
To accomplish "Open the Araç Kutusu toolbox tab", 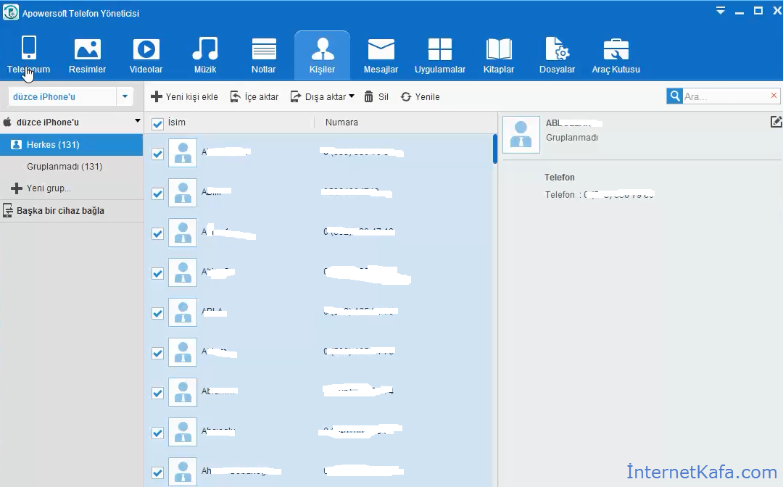I will pos(616,55).
